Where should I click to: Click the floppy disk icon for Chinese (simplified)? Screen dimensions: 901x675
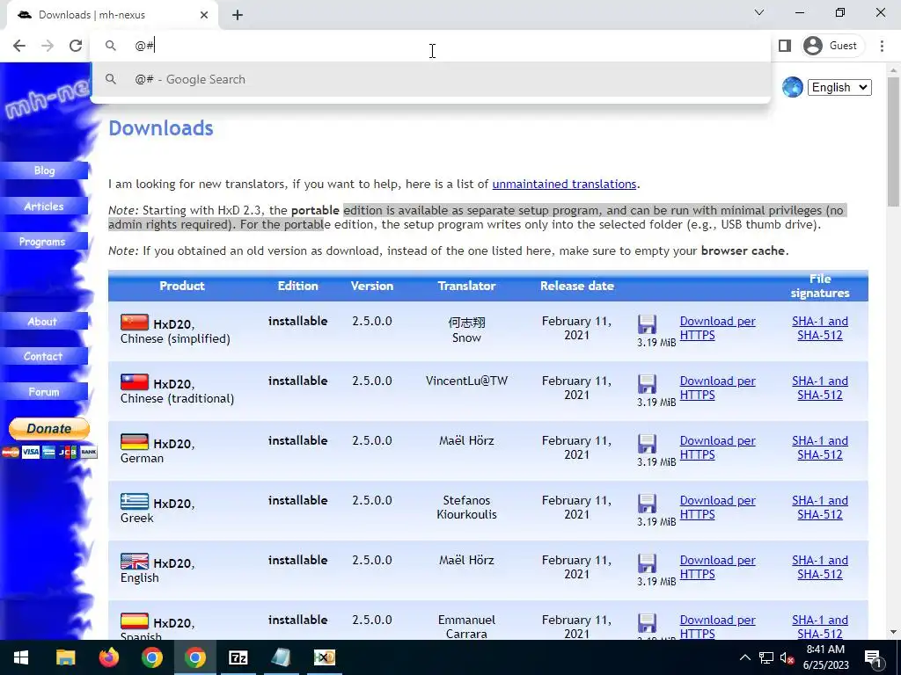647,324
